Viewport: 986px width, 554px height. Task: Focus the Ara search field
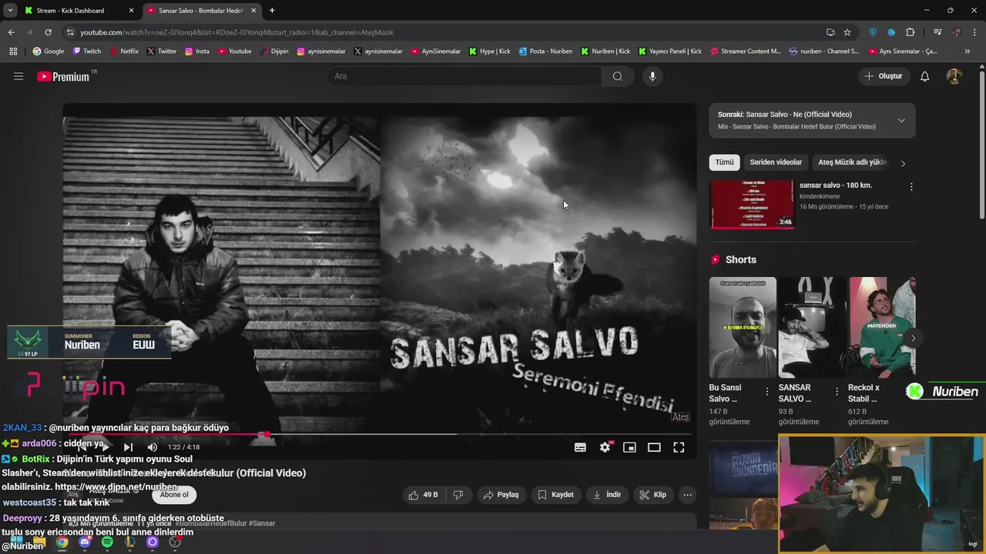click(464, 76)
